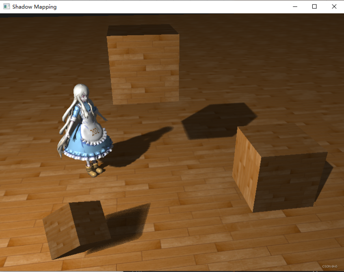Image resolution: width=344 pixels, height=272 pixels.
Task: Click the tall wooden cube in back
Action: click(143, 64)
